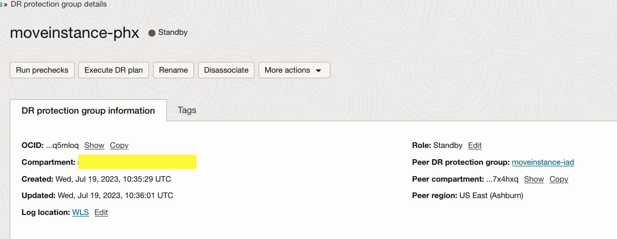
Task: Copy the peer compartment OCID
Action: 559,179
